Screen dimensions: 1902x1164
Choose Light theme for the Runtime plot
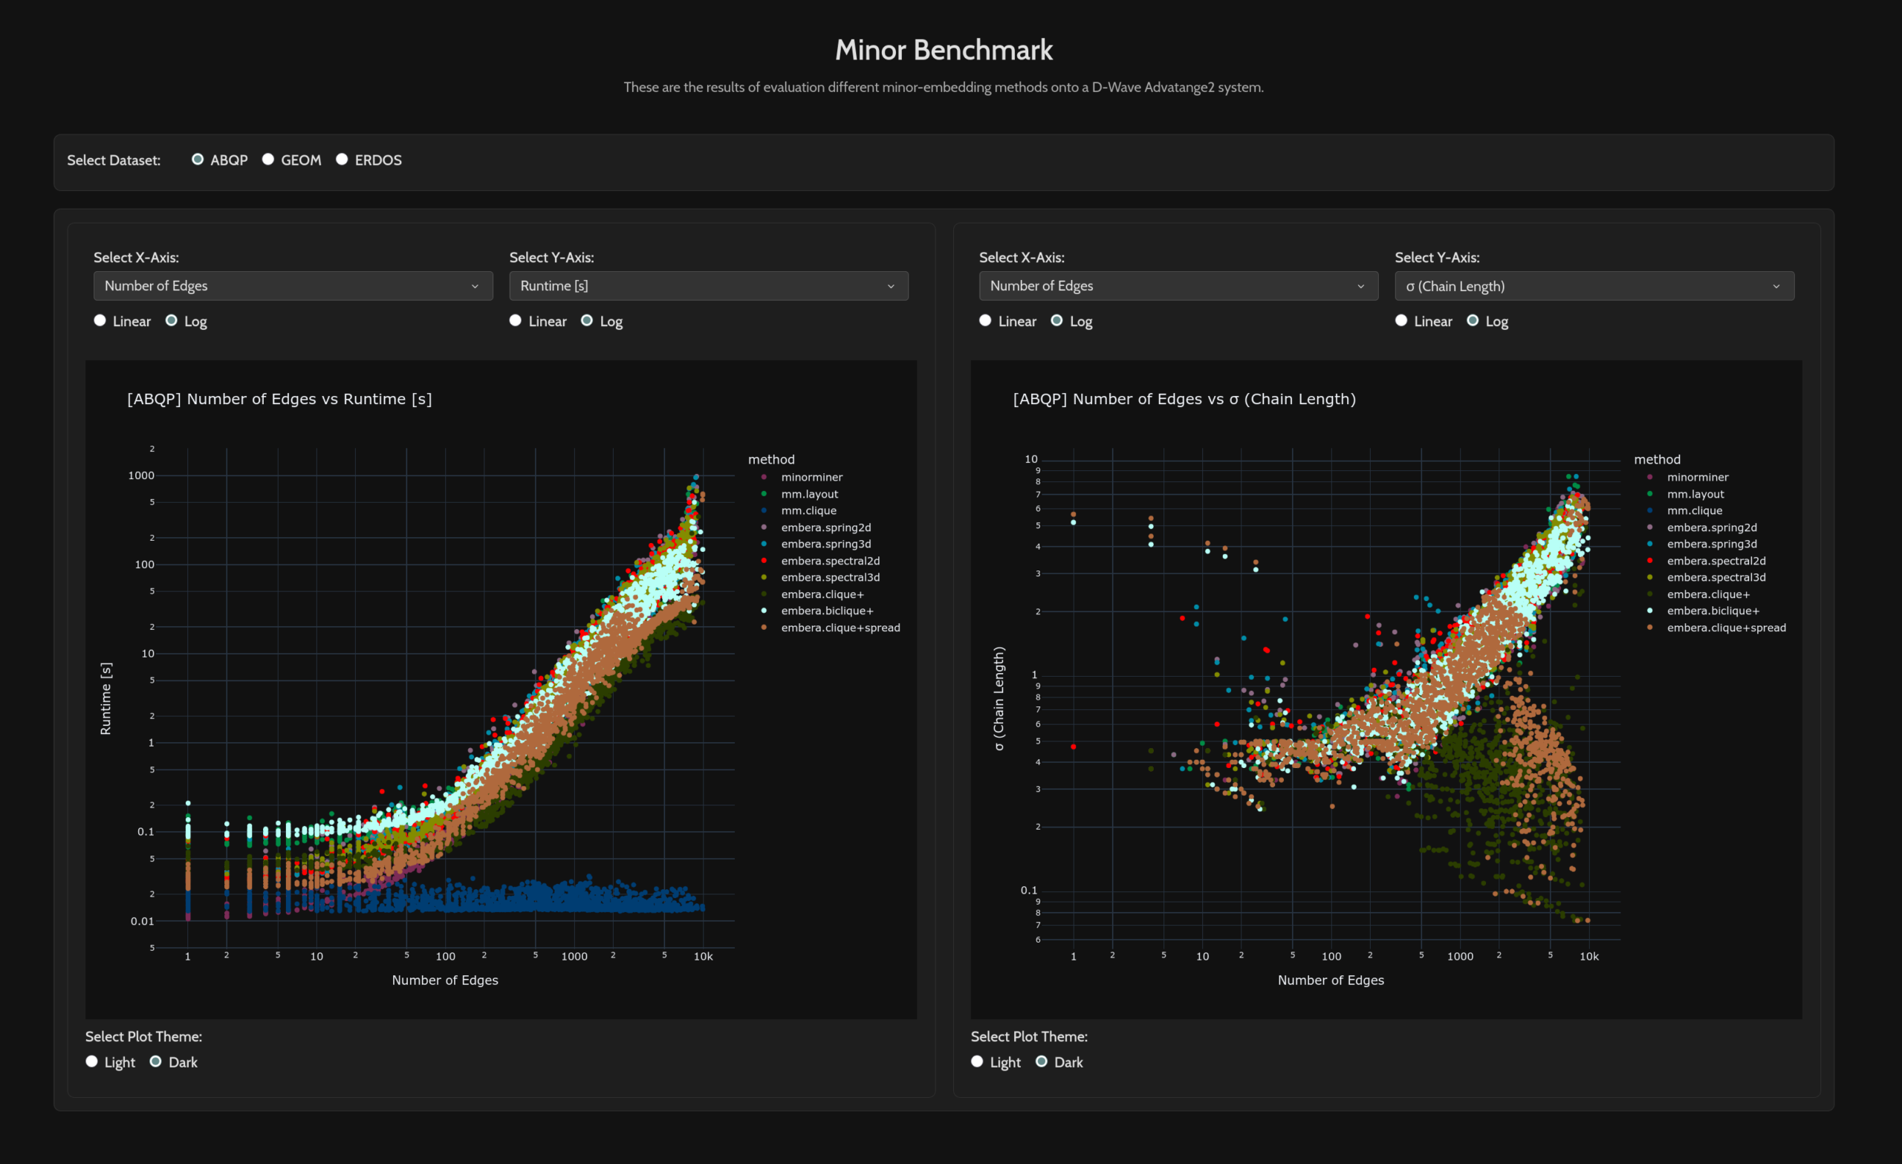coord(92,1061)
